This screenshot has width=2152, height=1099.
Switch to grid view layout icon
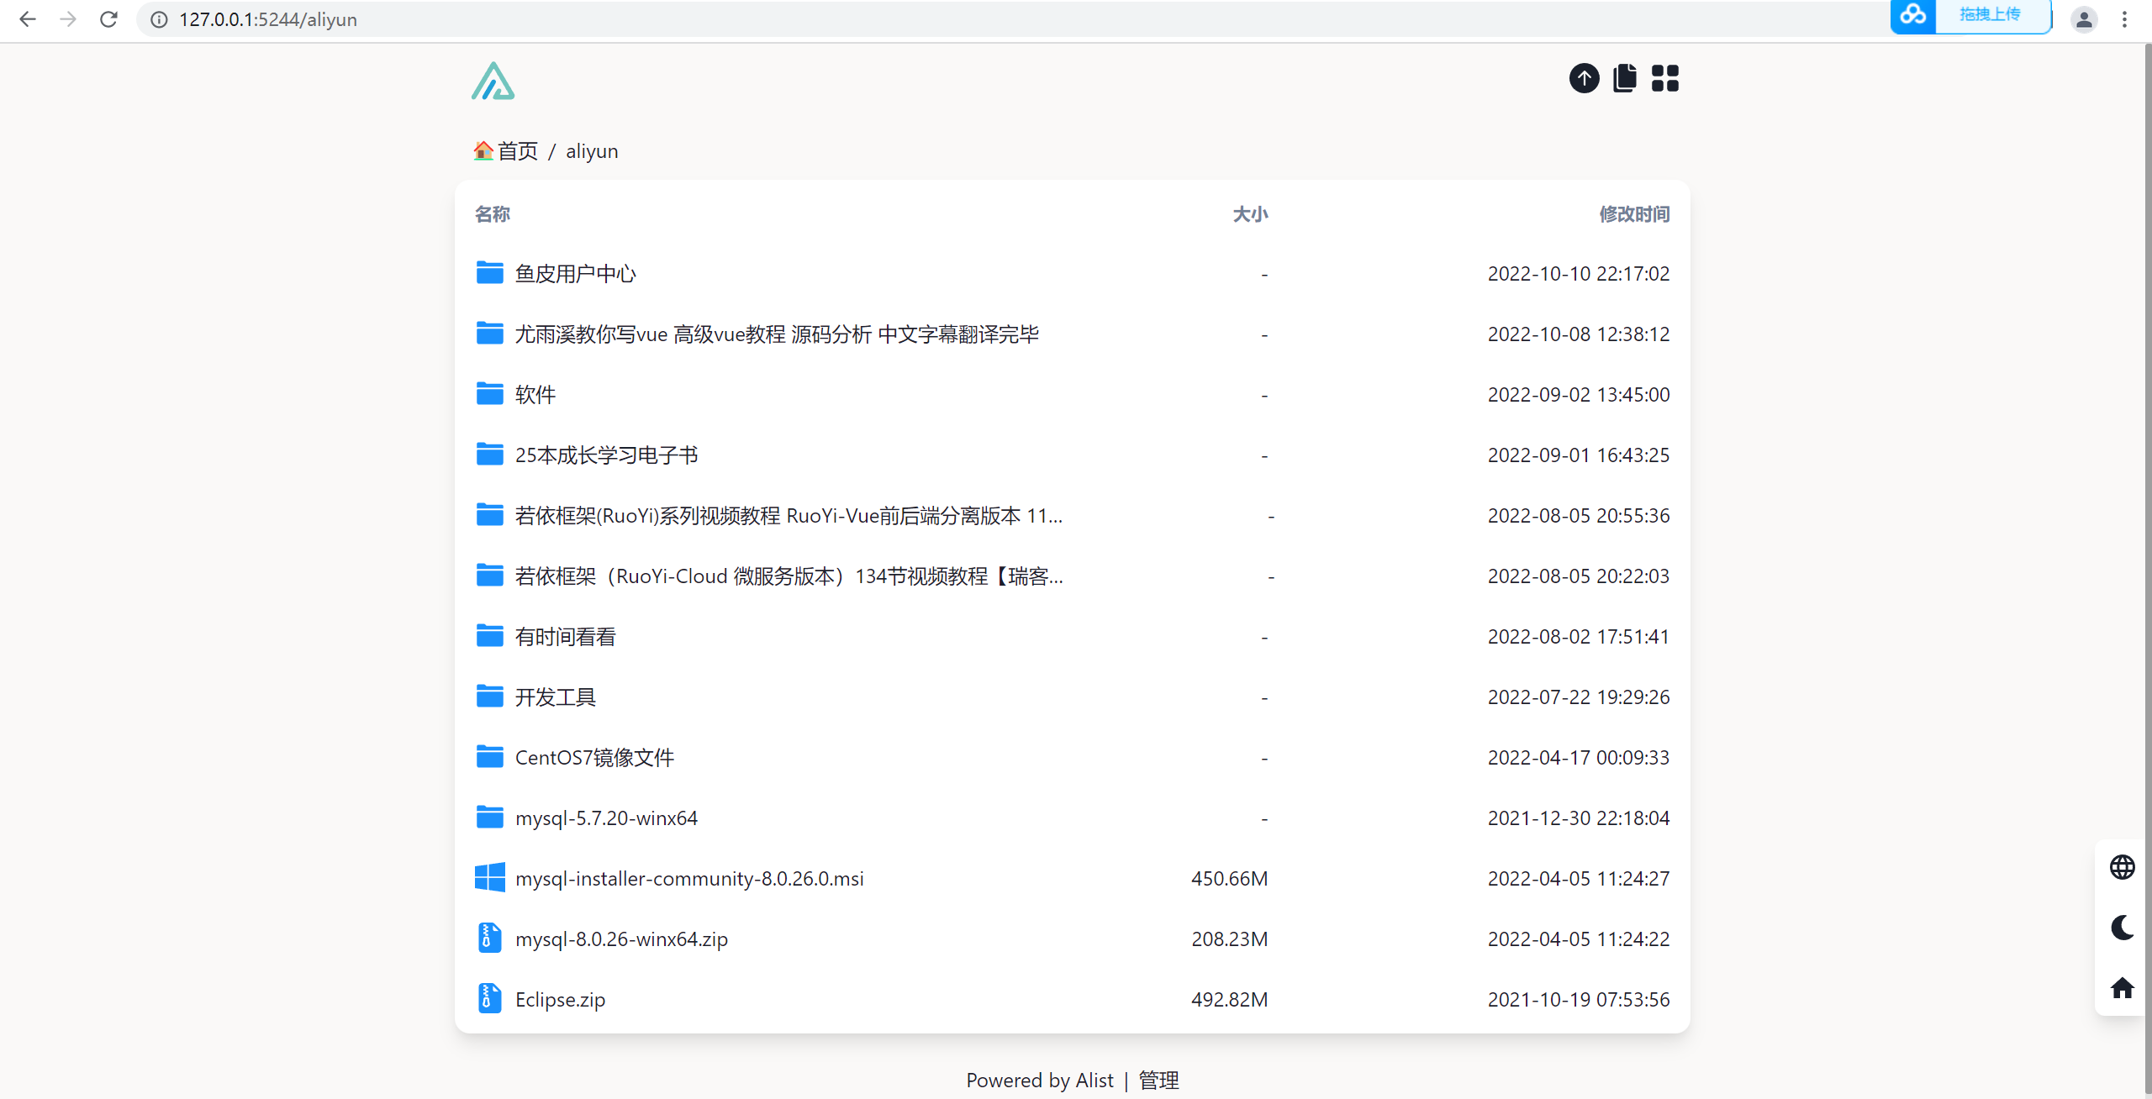[x=1664, y=78]
